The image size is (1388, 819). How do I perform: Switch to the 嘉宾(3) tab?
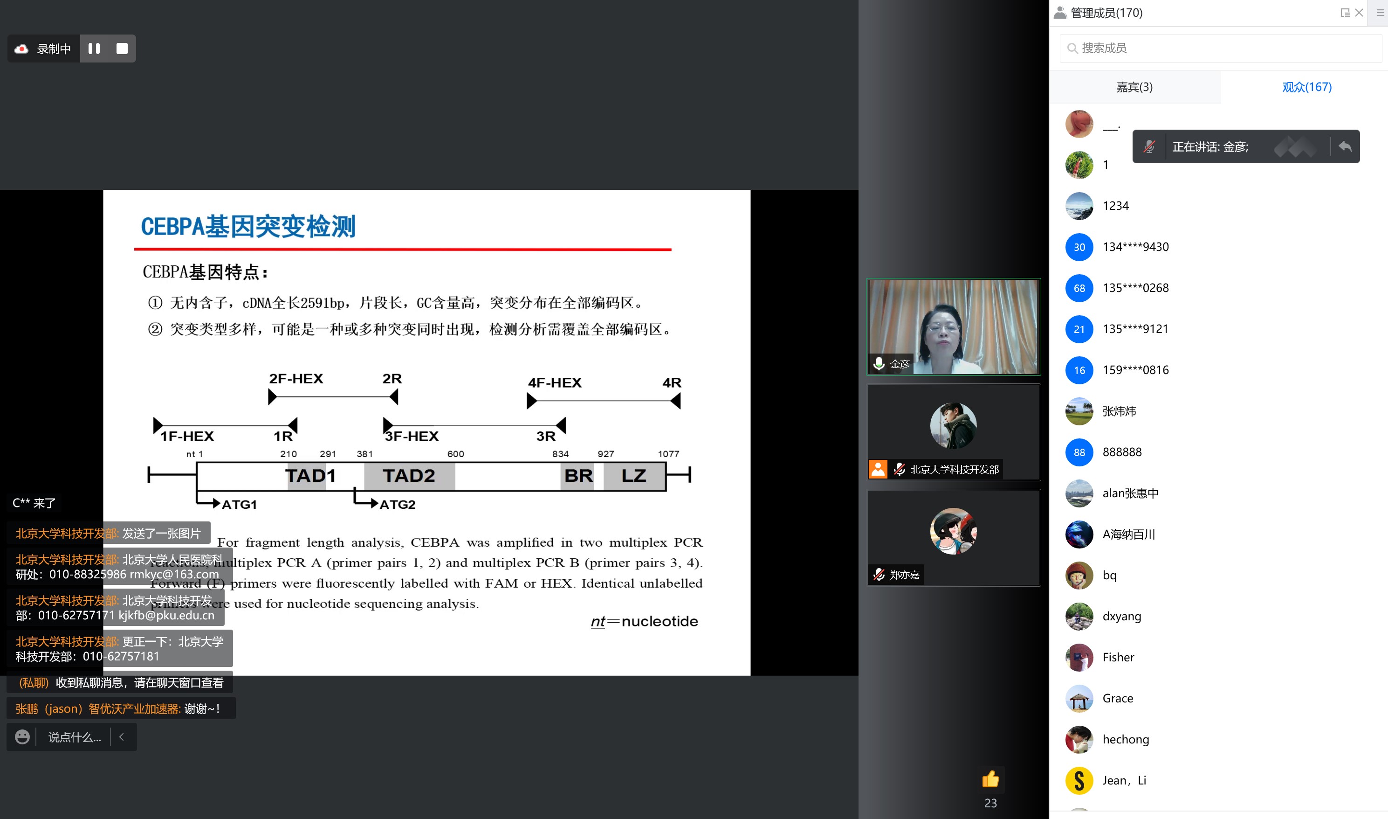[1134, 87]
